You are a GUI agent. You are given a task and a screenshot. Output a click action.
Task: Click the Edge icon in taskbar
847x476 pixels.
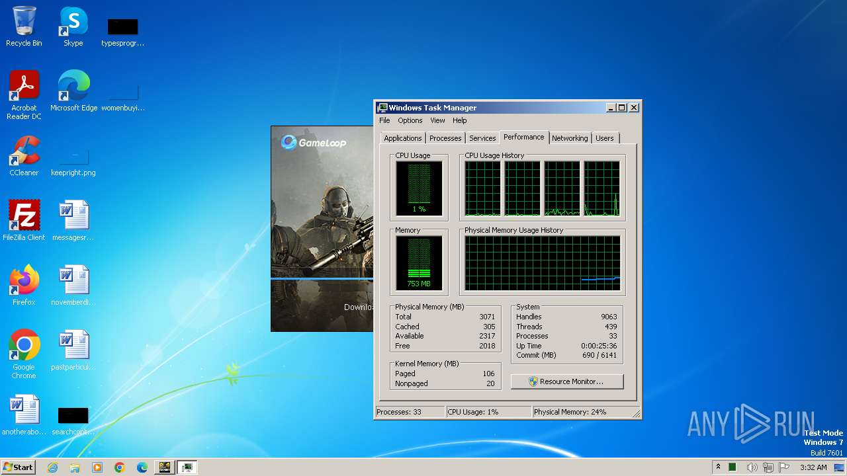tap(142, 467)
